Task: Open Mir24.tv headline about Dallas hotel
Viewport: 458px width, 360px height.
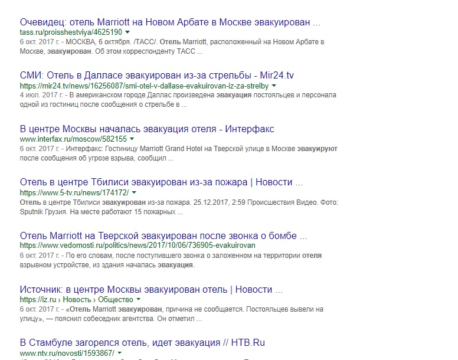Action: pyautogui.click(x=156, y=76)
